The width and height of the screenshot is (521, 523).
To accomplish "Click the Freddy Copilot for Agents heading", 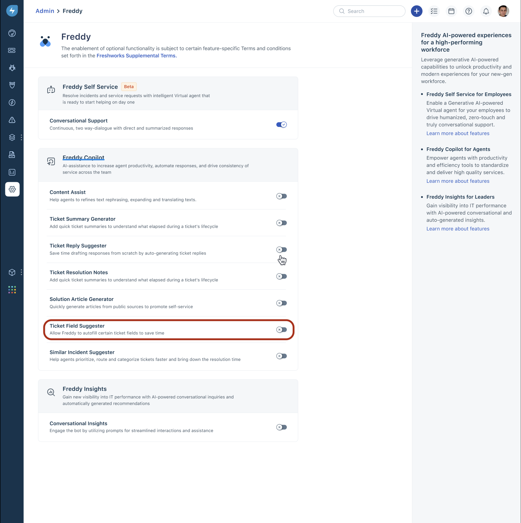I will 458,149.
